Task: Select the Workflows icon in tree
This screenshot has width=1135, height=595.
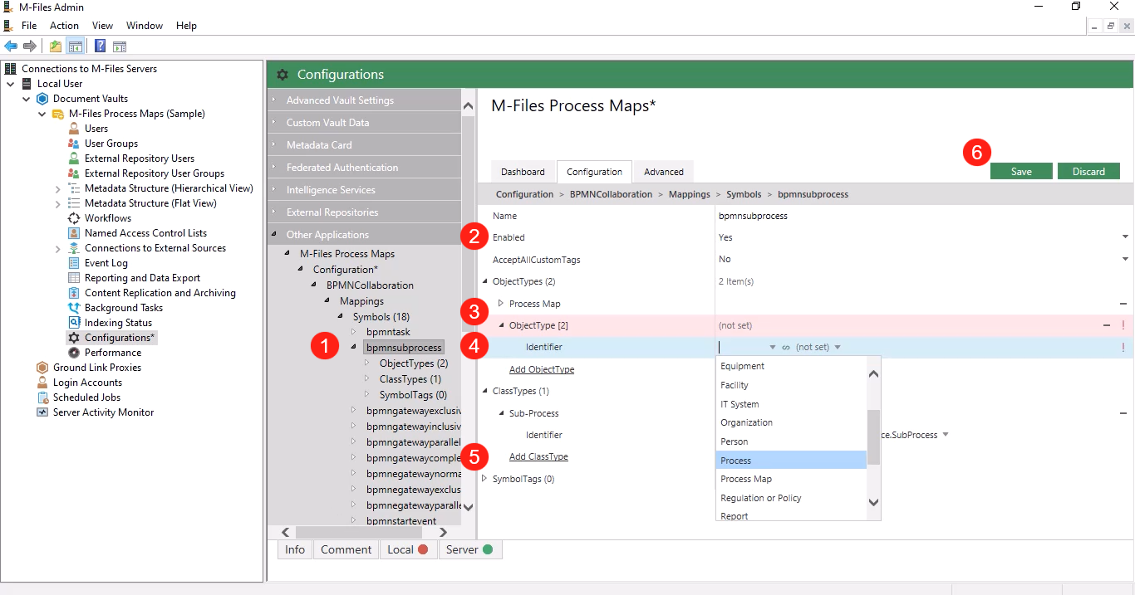Action: [73, 218]
